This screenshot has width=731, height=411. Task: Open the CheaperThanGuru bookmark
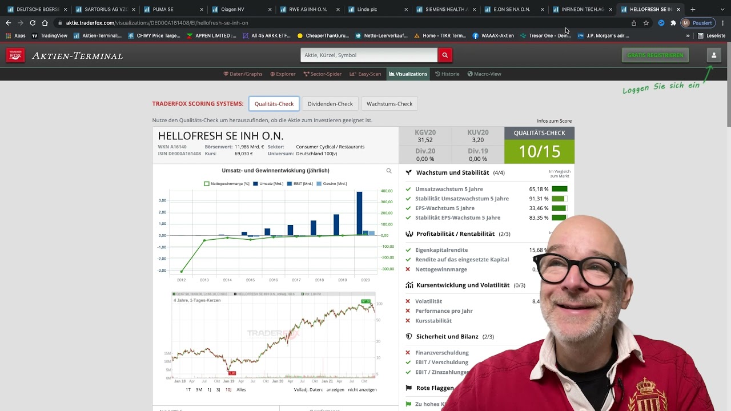click(323, 35)
